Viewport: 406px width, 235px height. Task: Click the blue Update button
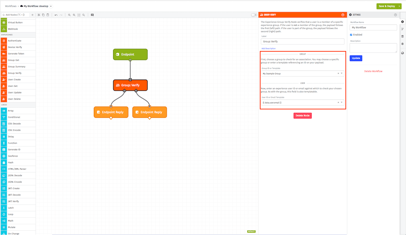(x=356, y=58)
